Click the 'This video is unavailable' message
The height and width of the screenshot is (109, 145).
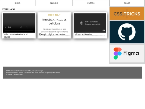tap(93, 24)
